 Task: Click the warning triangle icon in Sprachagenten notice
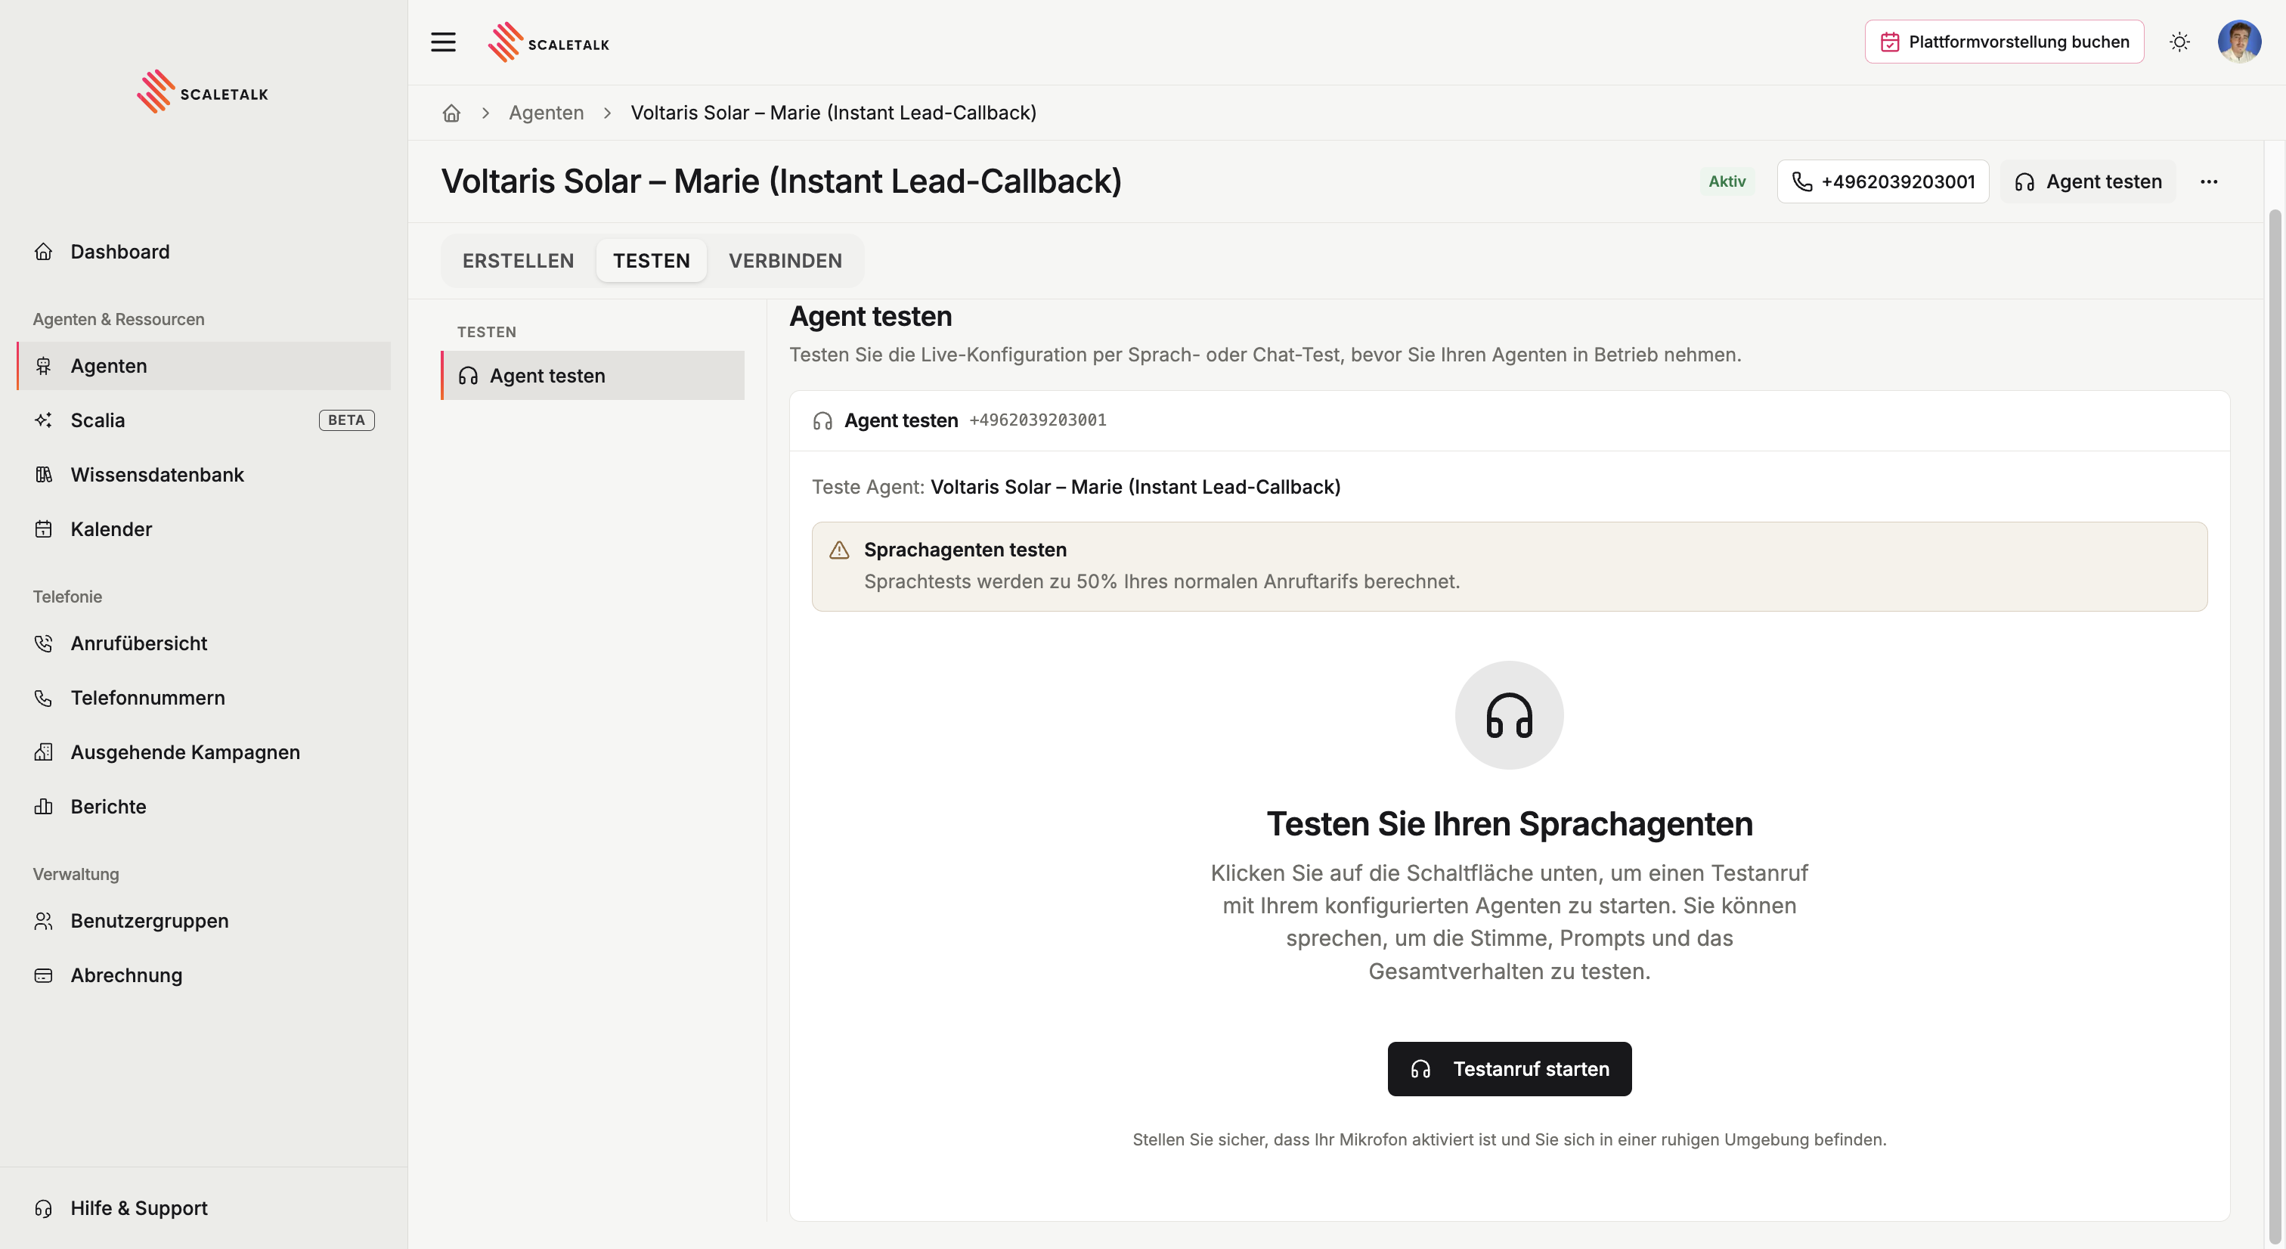point(838,550)
